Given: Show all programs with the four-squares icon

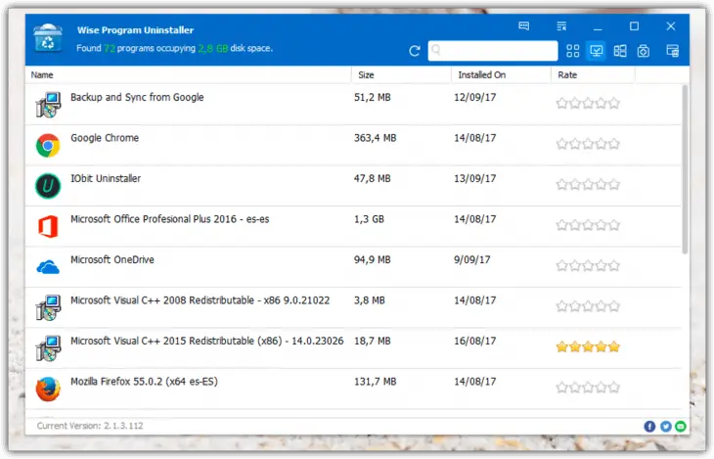Looking at the screenshot, I should point(573,51).
